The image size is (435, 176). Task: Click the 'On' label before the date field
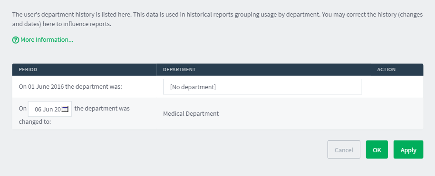22,108
